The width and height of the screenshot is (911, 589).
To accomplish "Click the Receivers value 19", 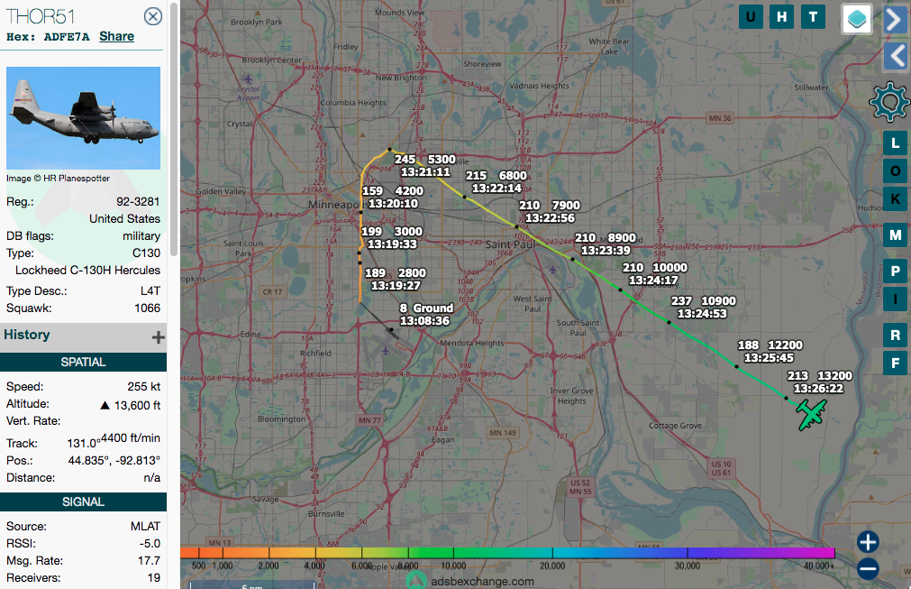I will coord(154,578).
